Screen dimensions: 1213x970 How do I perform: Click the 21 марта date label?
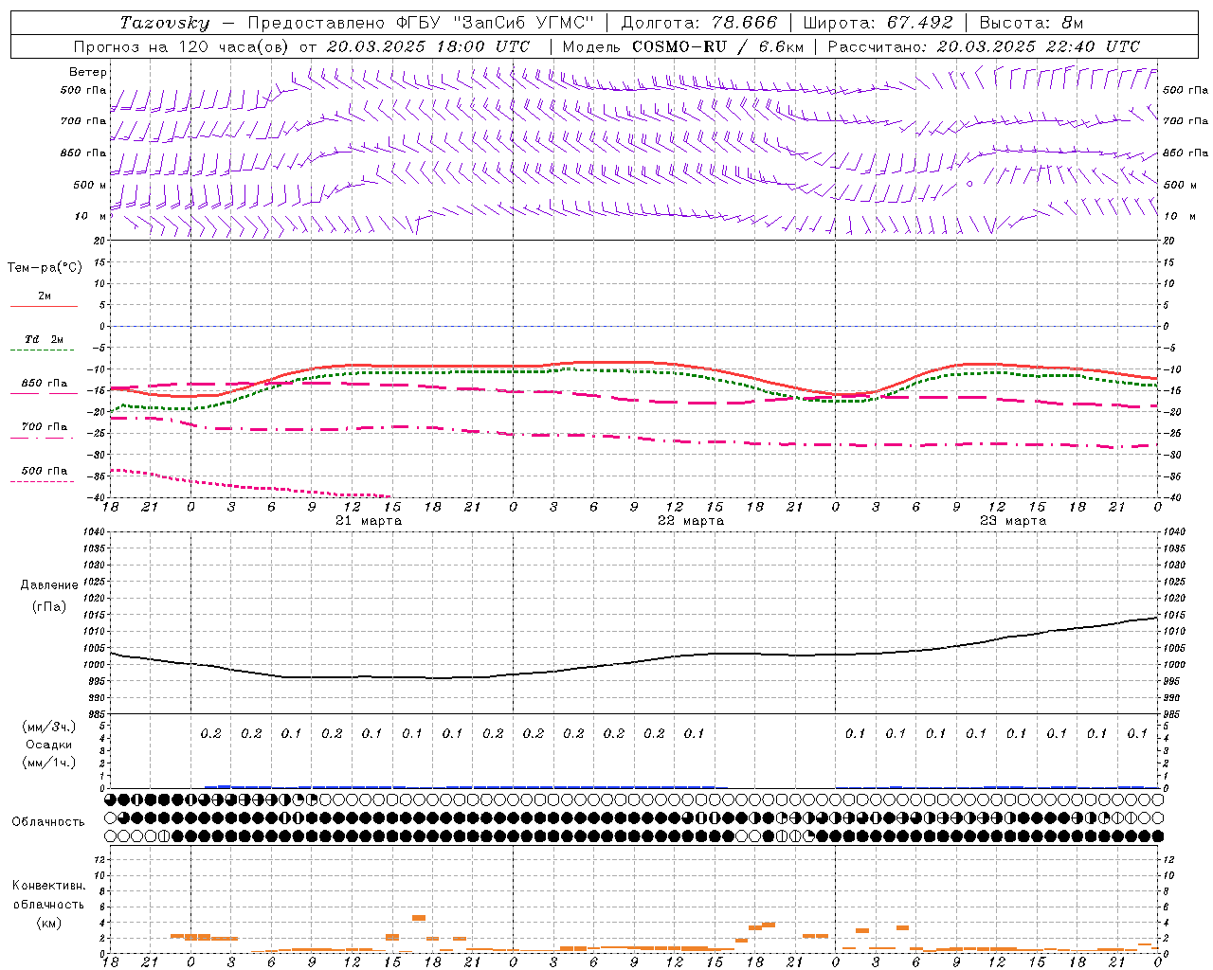369,521
